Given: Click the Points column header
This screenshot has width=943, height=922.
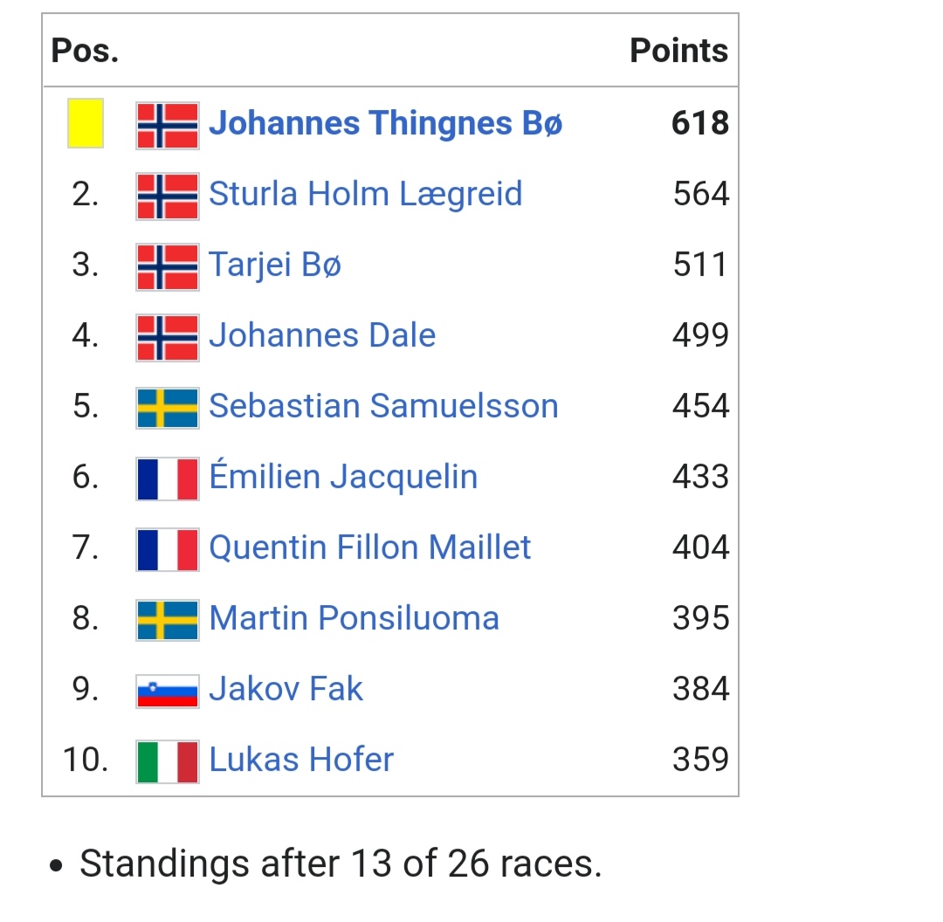Looking at the screenshot, I should point(678,51).
